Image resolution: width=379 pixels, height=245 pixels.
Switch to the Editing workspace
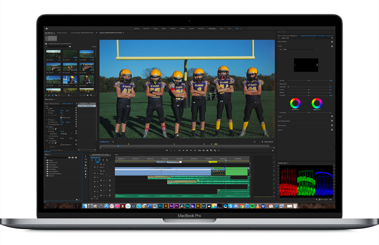pos(155,29)
